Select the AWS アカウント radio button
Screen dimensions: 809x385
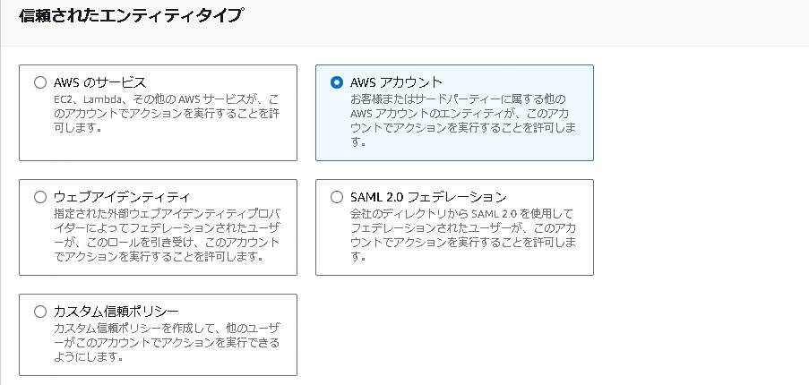pos(336,82)
